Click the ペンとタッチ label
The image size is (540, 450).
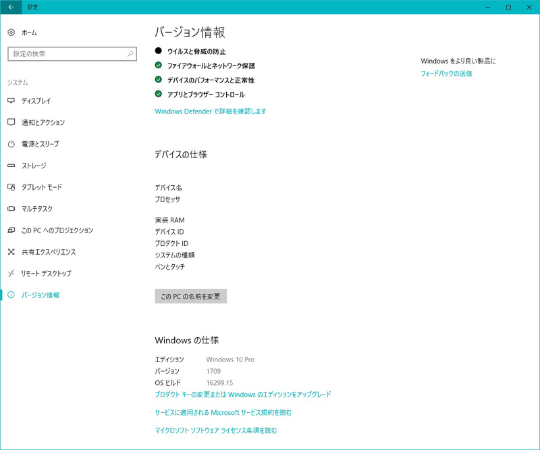pos(170,266)
